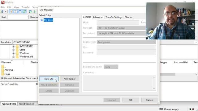Click the New Bookmark button
The image size is (198, 111).
click(x=49, y=85)
